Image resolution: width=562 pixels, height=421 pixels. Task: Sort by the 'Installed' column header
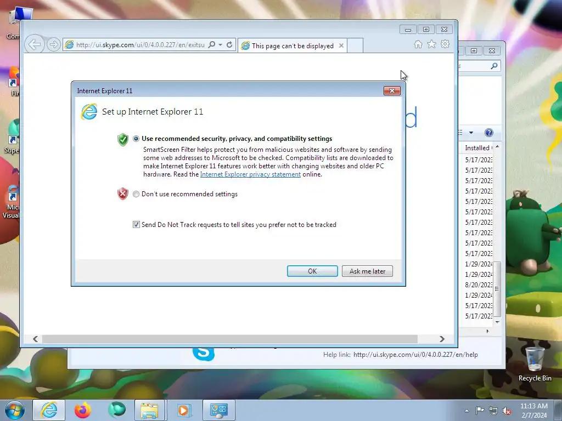476,148
